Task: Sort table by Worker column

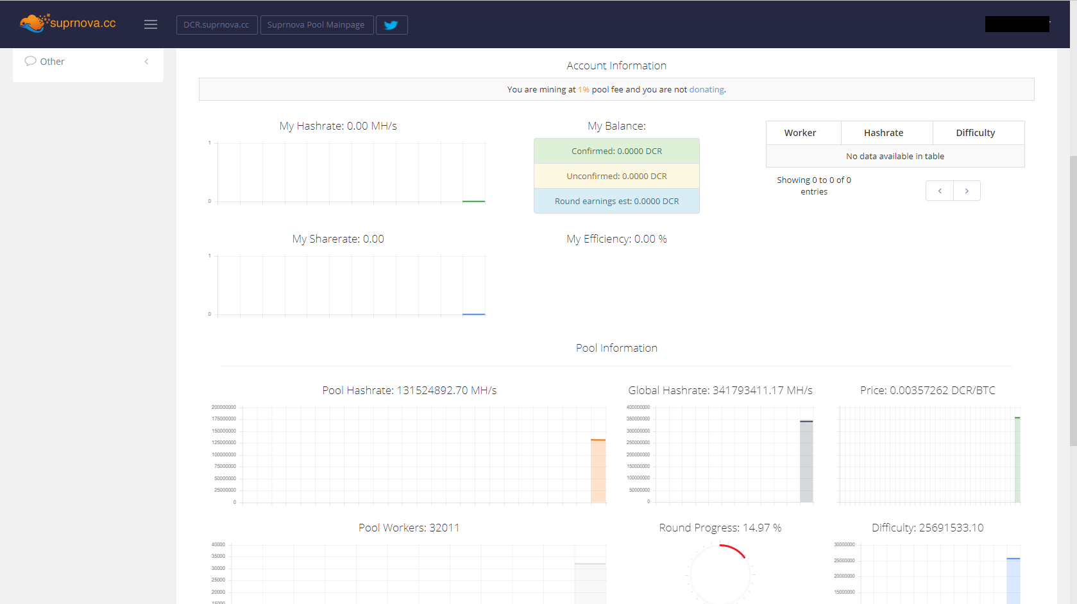Action: tap(800, 133)
